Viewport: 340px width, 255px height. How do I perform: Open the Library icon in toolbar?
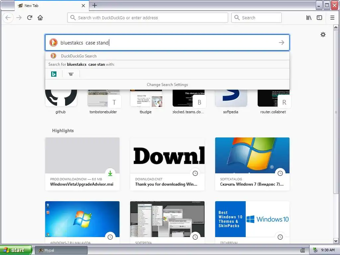click(x=309, y=18)
